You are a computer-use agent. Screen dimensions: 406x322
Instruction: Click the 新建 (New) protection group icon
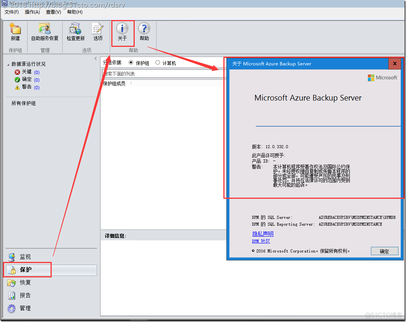(15, 28)
